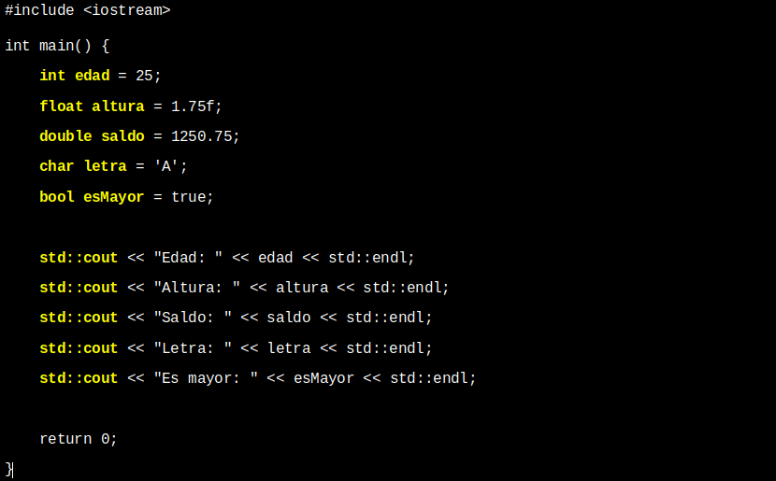Click the char letra declaration
The image size is (776, 481).
click(83, 166)
